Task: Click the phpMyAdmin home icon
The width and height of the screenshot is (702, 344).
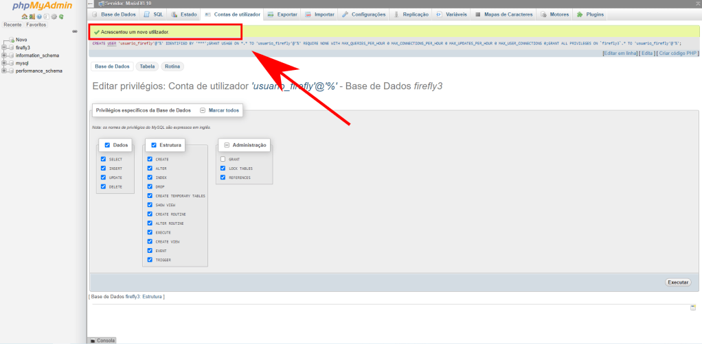Action: tap(25, 16)
